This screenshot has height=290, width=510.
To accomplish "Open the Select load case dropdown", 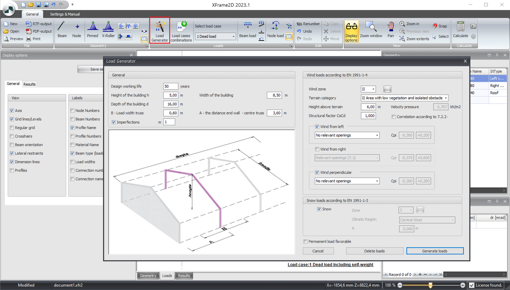I will (215, 36).
